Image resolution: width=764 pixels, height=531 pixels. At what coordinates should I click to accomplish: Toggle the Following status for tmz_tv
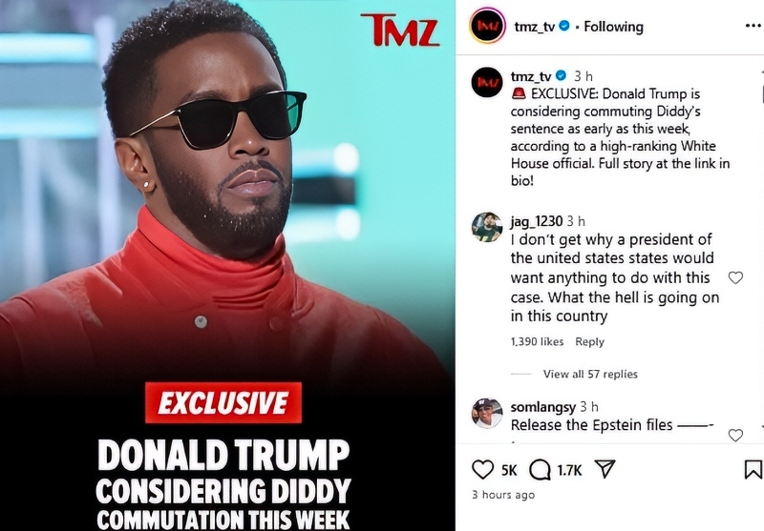(613, 27)
